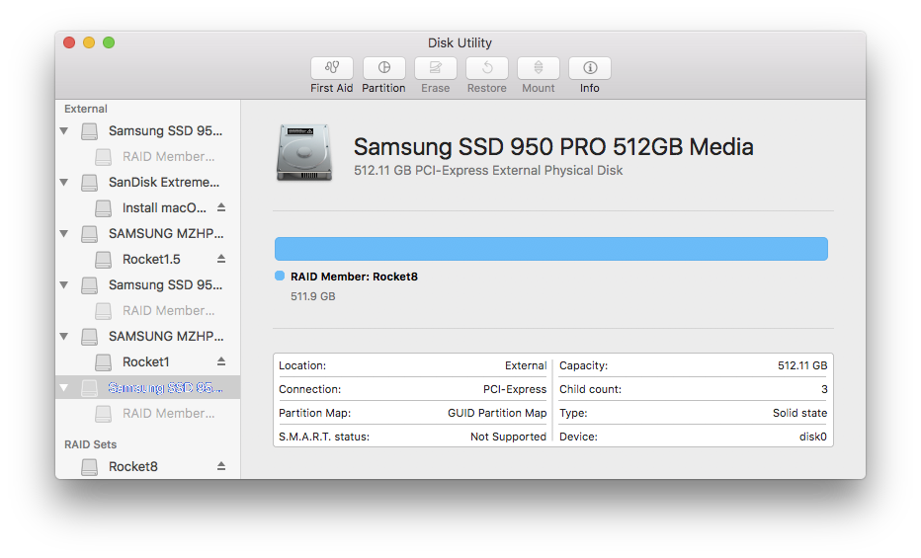Screen dimensions: 921x558
Task: Collapse Samsung SSD 95... above SanDisk Extreme
Action: point(64,130)
